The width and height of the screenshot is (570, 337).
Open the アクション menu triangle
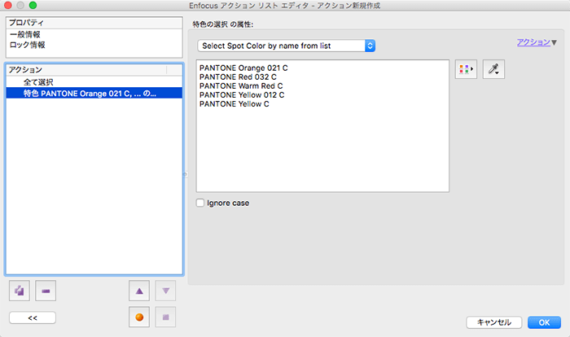pos(554,42)
